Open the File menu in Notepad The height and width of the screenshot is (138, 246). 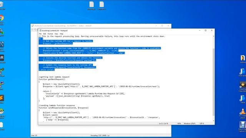40,34
